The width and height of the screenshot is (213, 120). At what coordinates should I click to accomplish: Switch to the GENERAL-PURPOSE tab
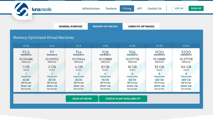pos(70,26)
